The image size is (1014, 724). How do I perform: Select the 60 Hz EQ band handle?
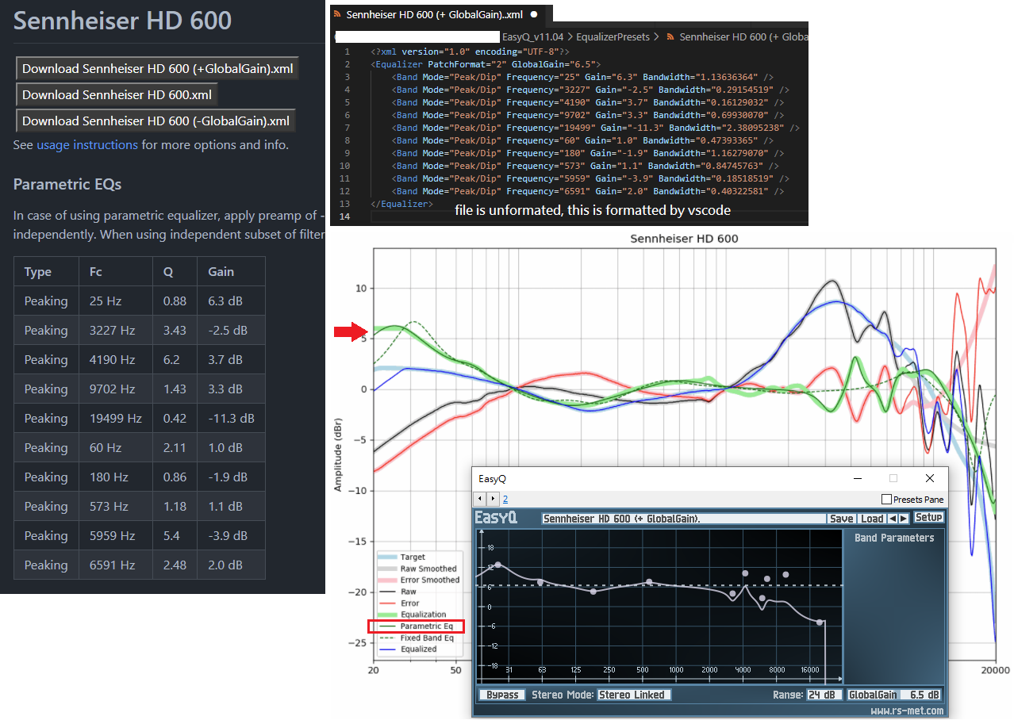(x=540, y=582)
